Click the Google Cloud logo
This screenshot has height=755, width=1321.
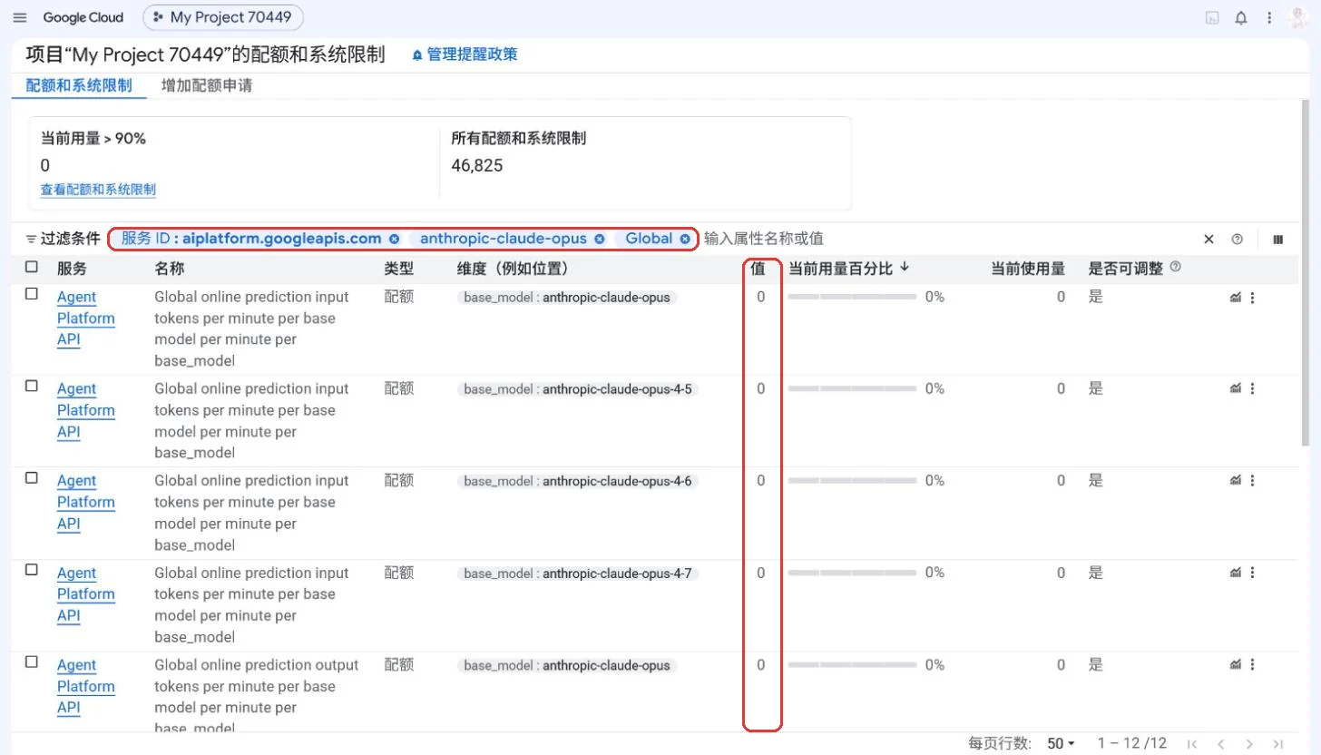coord(83,17)
